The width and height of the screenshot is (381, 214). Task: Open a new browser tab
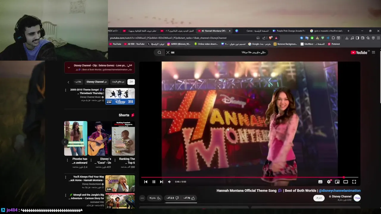(x=348, y=31)
